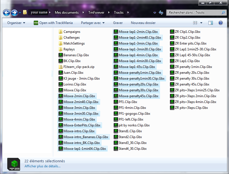Screen dimensions: 229x174
Task: Expand the arrow after Mes documents
Action: pos(83,13)
